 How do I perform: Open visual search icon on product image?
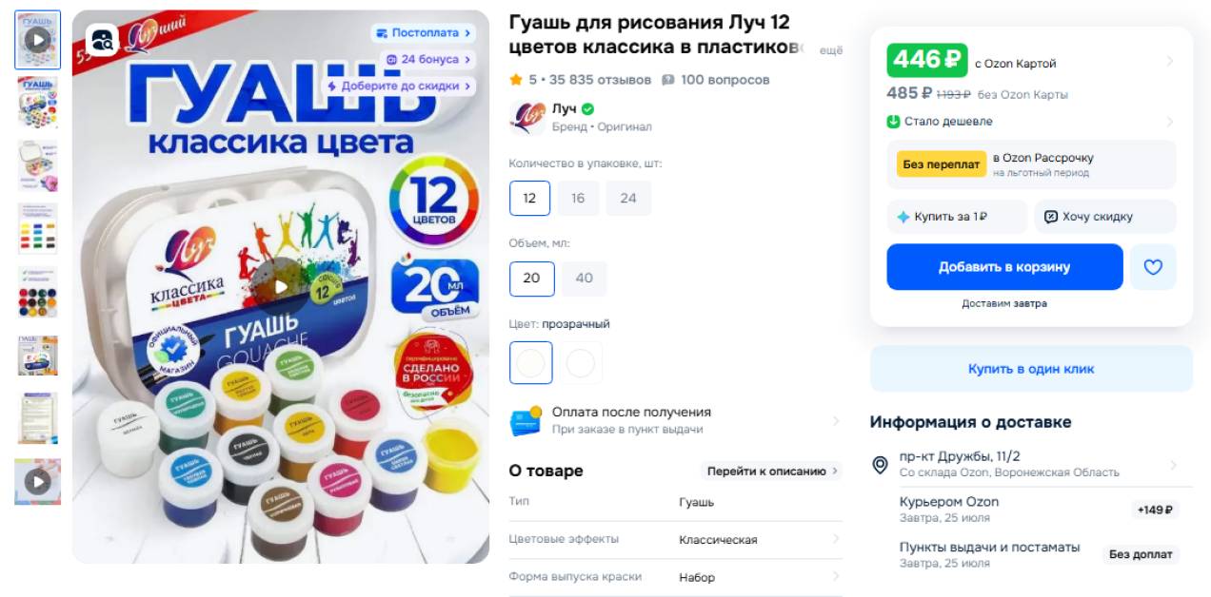(x=101, y=39)
